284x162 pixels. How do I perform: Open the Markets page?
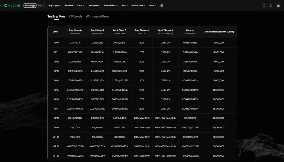click(69, 6)
